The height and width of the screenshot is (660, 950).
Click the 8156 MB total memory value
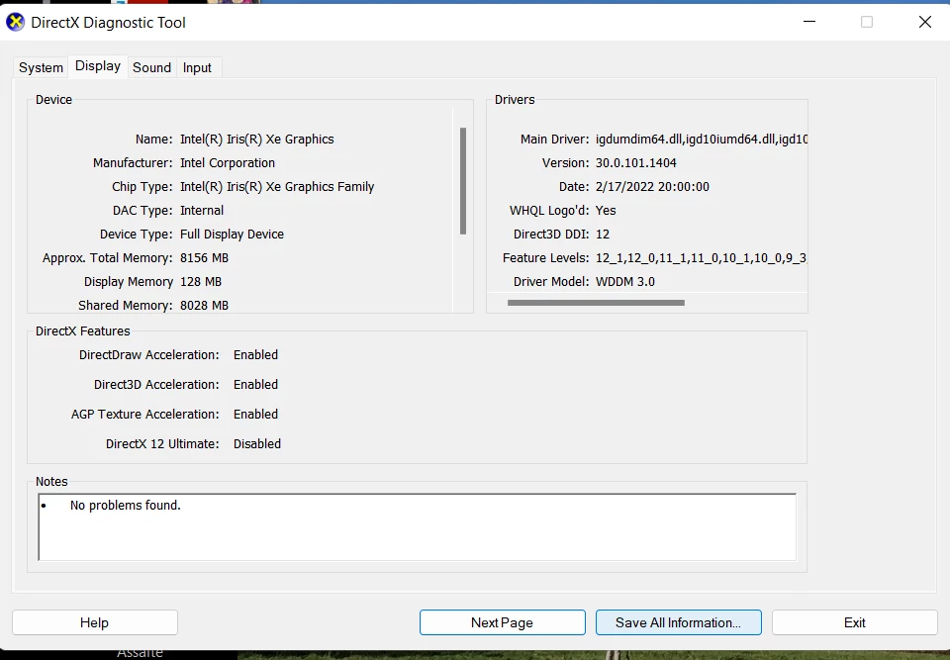click(204, 257)
